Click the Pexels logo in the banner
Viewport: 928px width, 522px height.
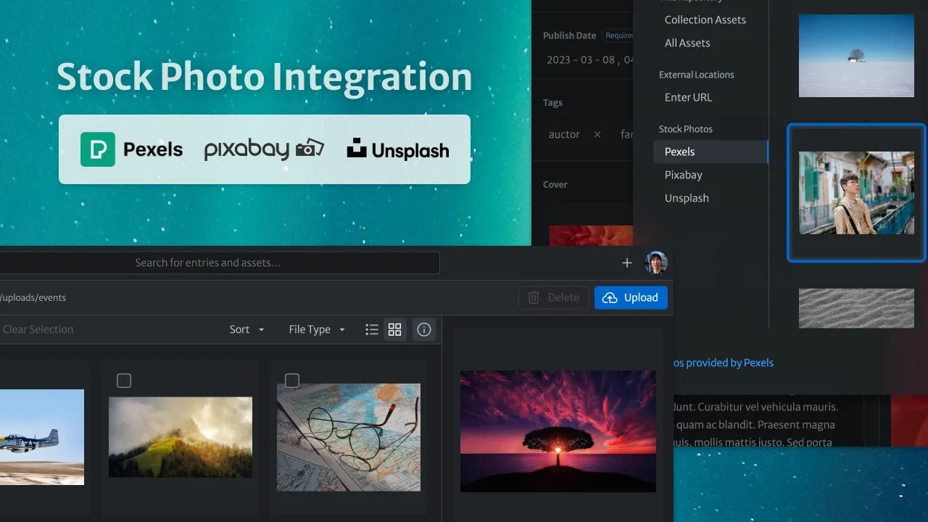coord(132,150)
